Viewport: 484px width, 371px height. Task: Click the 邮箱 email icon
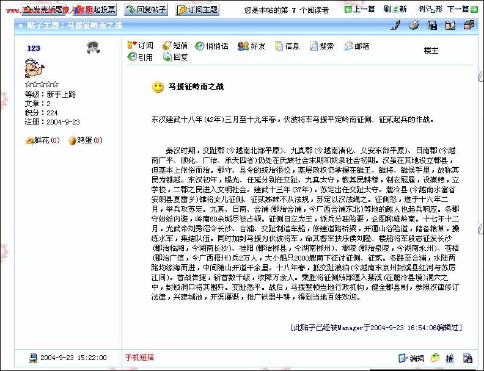tap(357, 46)
